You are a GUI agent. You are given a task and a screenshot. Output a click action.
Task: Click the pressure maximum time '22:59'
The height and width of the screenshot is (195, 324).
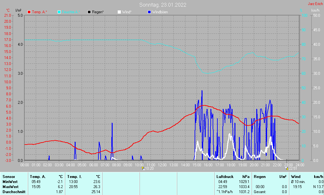223,187
